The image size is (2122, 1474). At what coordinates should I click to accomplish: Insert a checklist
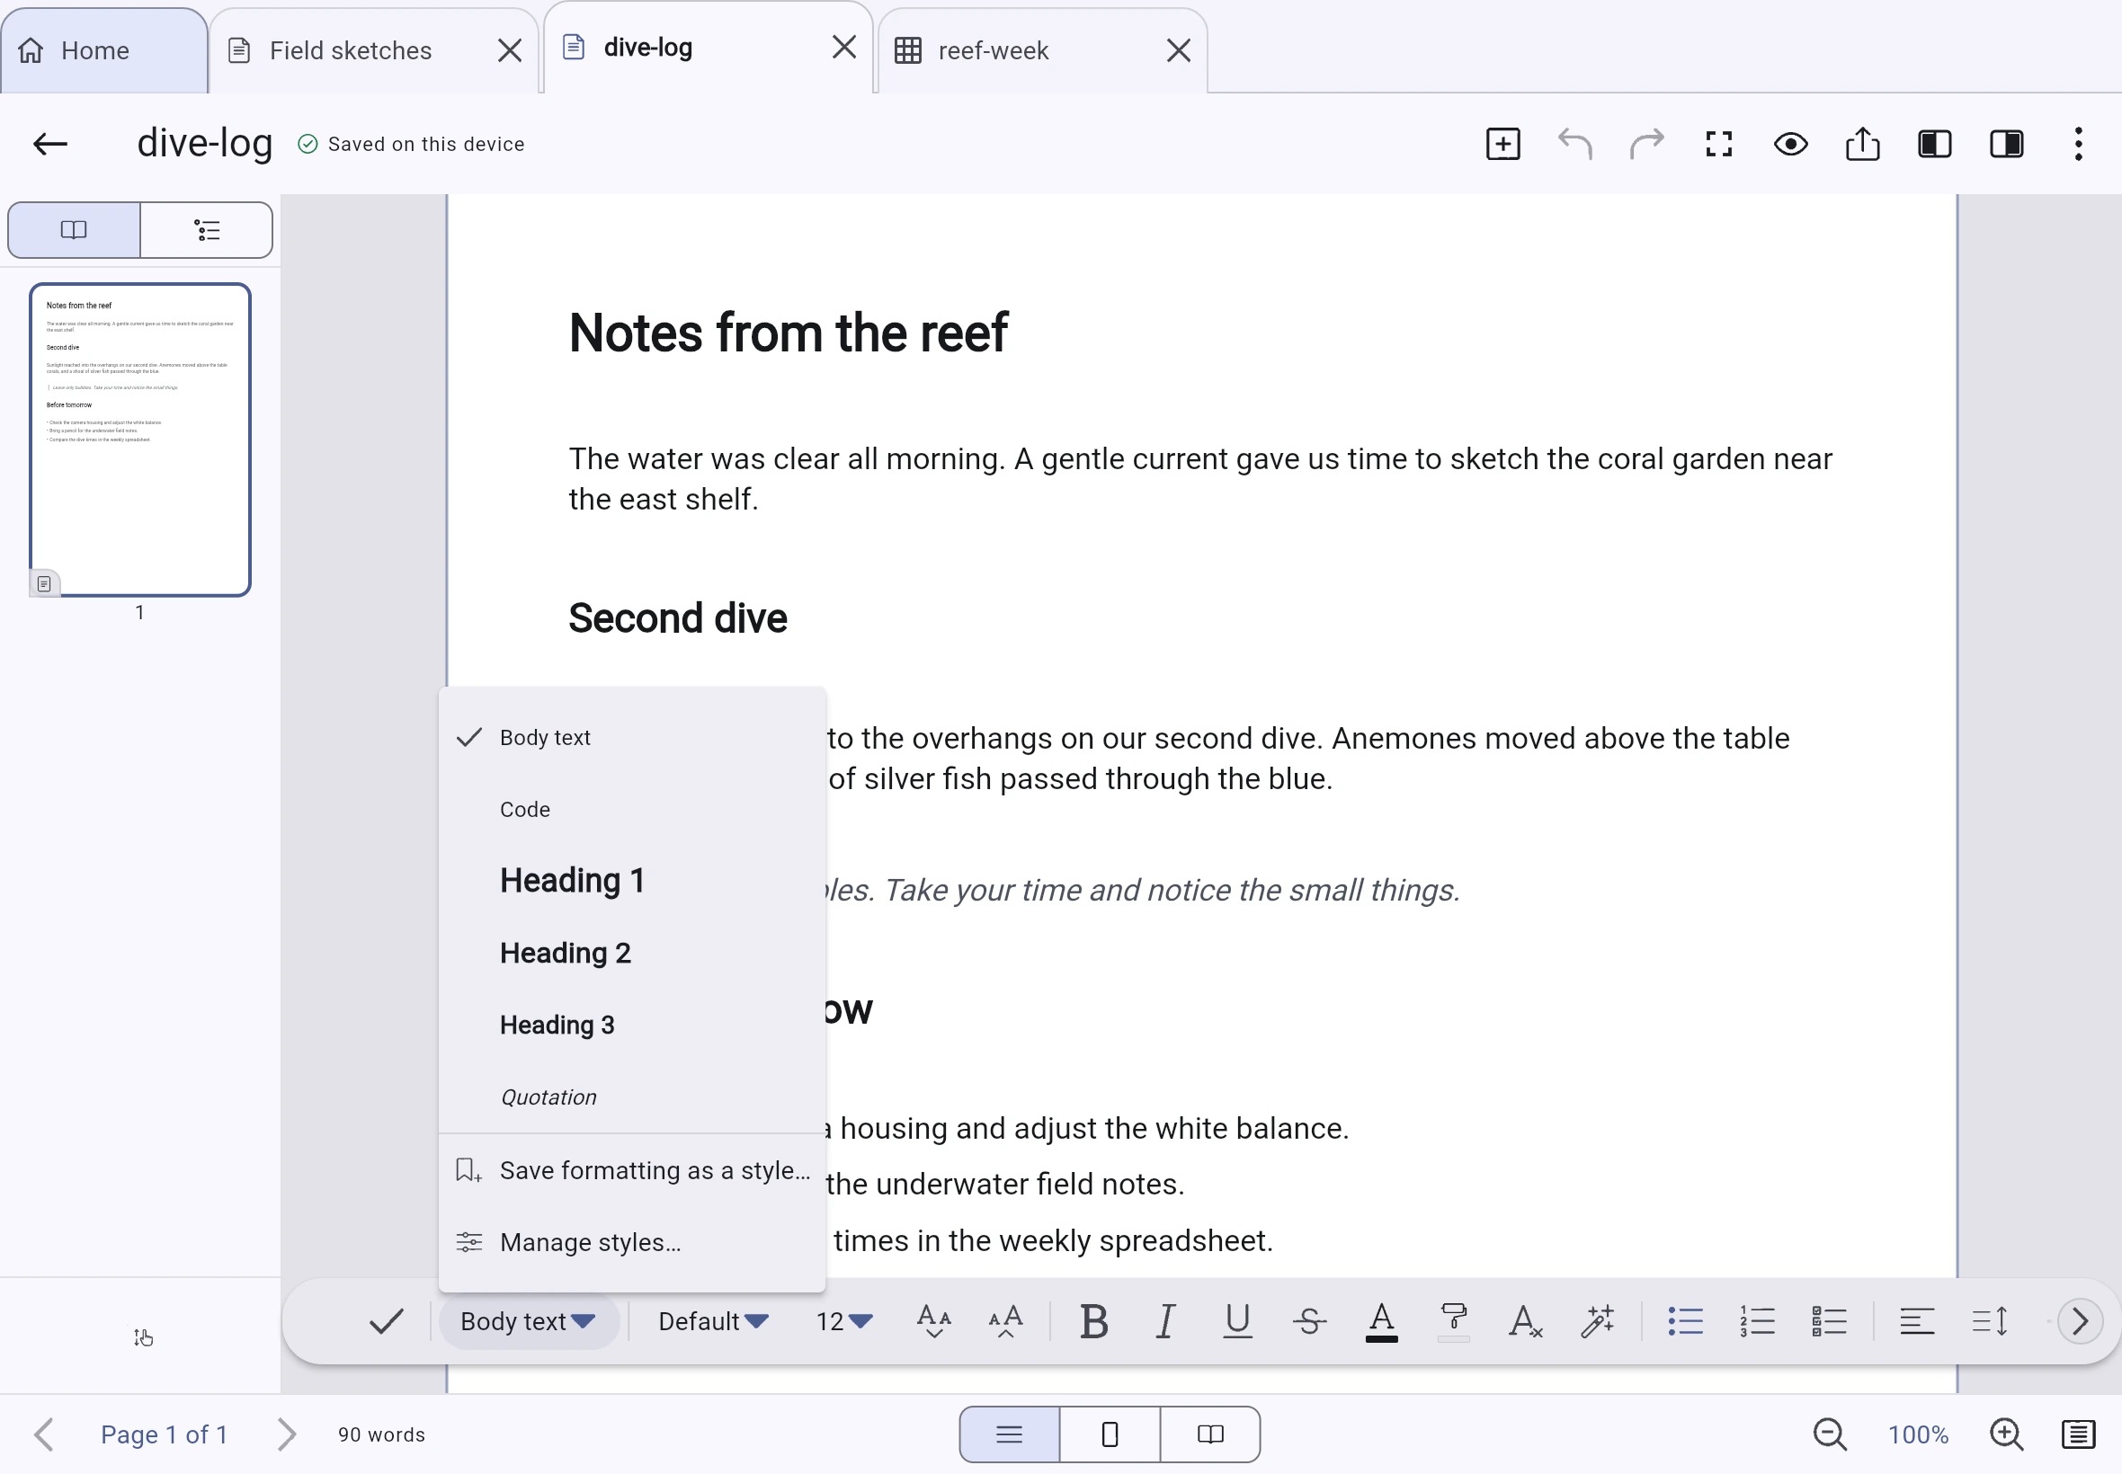[x=1829, y=1321]
